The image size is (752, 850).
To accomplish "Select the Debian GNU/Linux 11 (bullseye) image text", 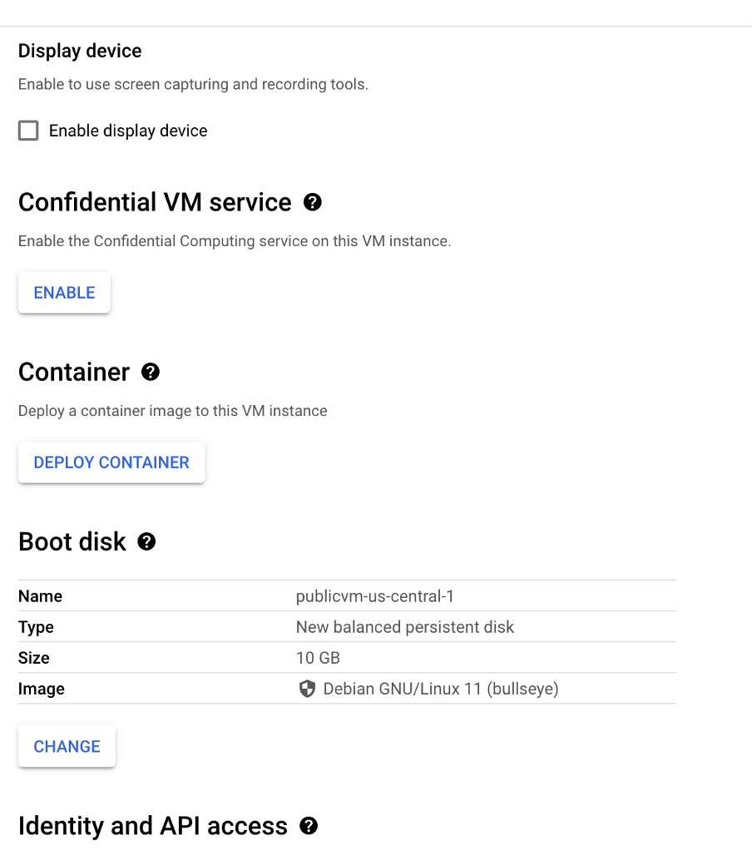I will point(441,689).
